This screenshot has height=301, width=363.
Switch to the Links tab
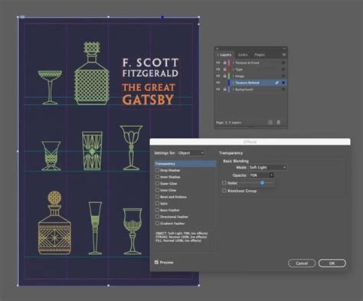tap(243, 54)
